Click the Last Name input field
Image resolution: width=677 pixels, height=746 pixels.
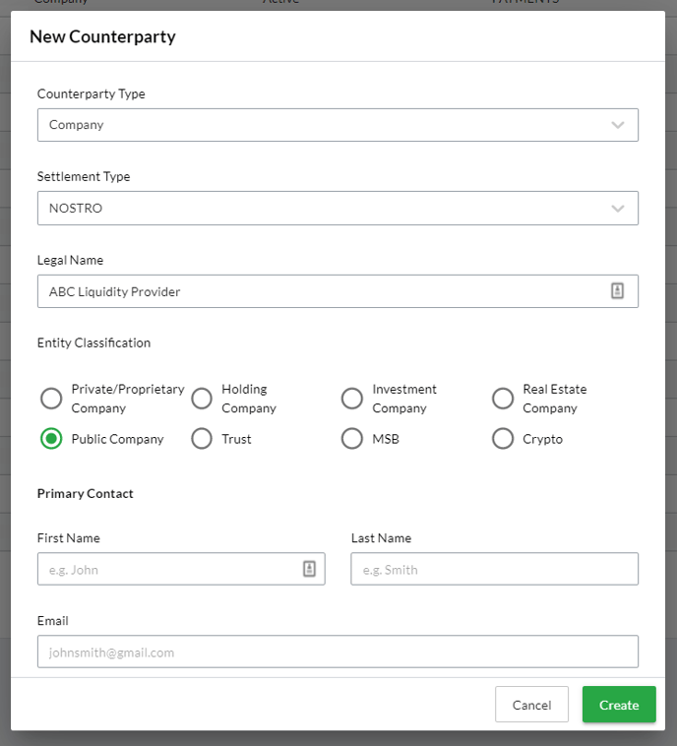tap(494, 569)
